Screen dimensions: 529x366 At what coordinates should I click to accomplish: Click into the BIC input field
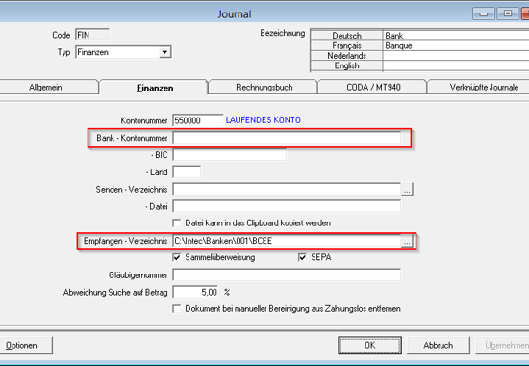pos(230,155)
